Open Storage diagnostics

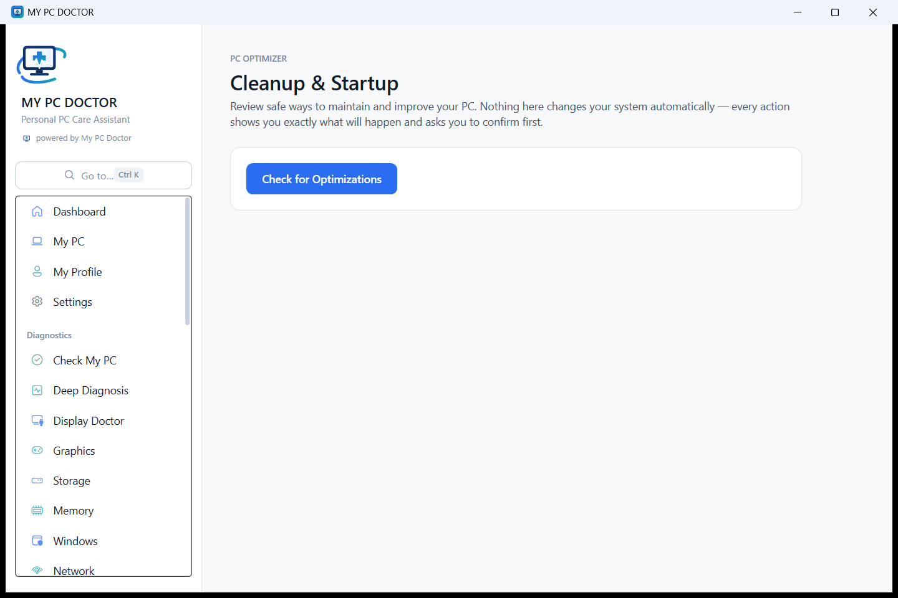pos(100,481)
